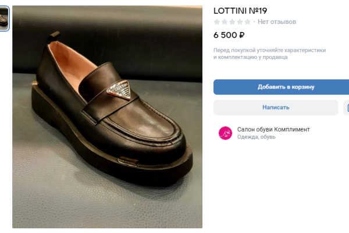Screen dimensions: 349x233
Task: Click the LOTTINI №19 product title
Action: [240, 10]
